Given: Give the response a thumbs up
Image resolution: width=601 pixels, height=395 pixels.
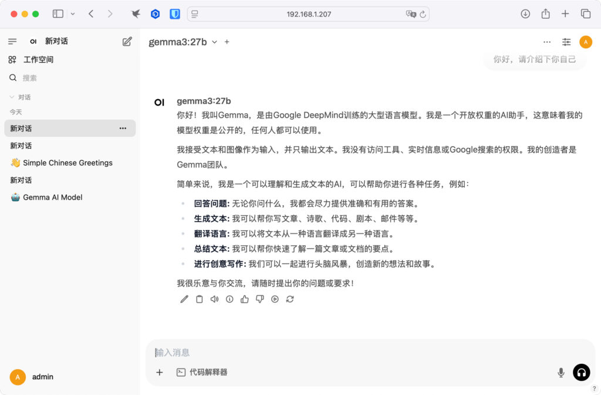Looking at the screenshot, I should click(x=245, y=299).
